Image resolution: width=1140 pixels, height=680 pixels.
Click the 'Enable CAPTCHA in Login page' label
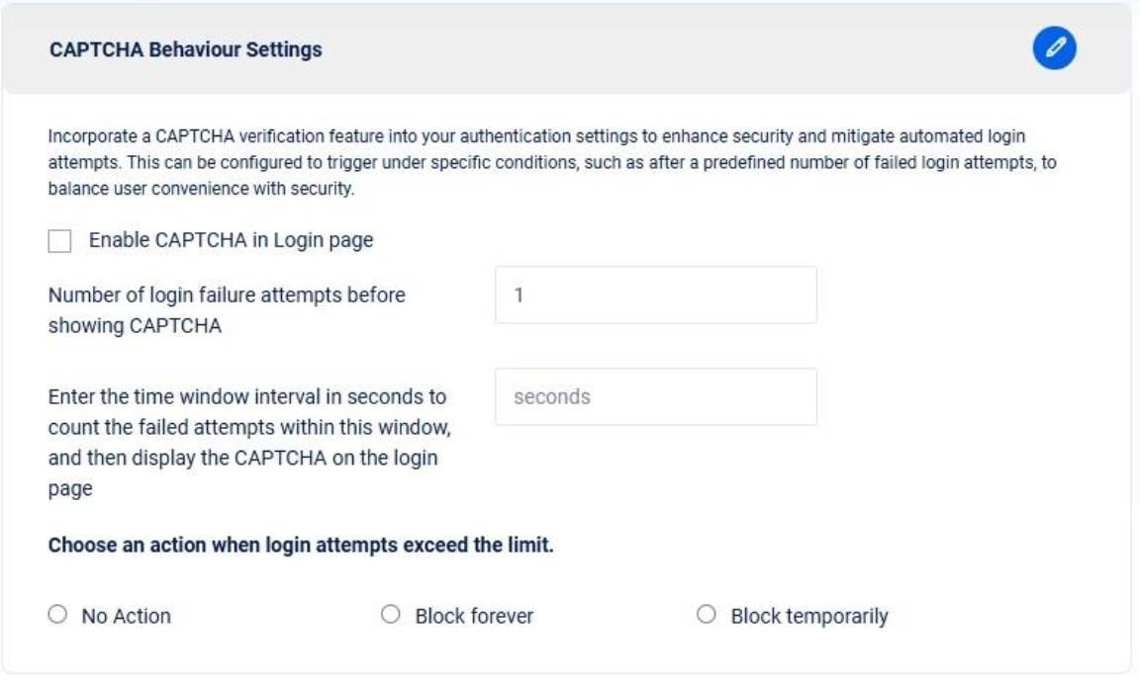pos(231,240)
